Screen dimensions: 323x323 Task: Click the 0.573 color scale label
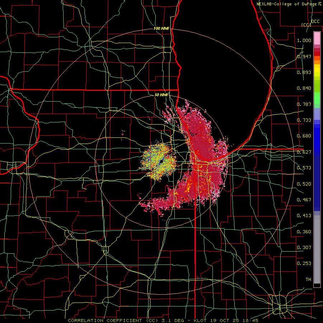304,168
